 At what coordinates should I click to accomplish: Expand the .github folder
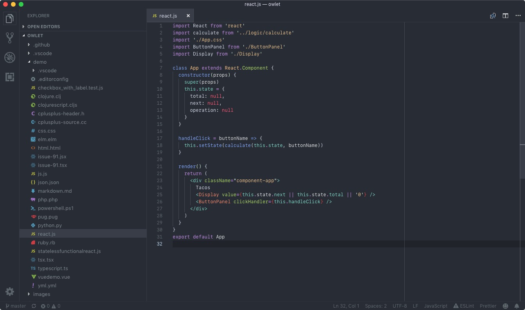click(x=83, y=45)
